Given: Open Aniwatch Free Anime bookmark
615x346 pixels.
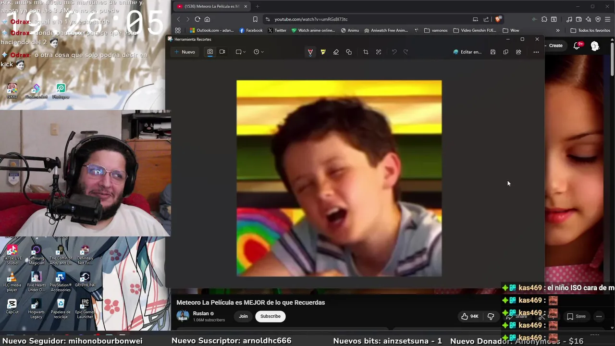Looking at the screenshot, I should [x=386, y=30].
